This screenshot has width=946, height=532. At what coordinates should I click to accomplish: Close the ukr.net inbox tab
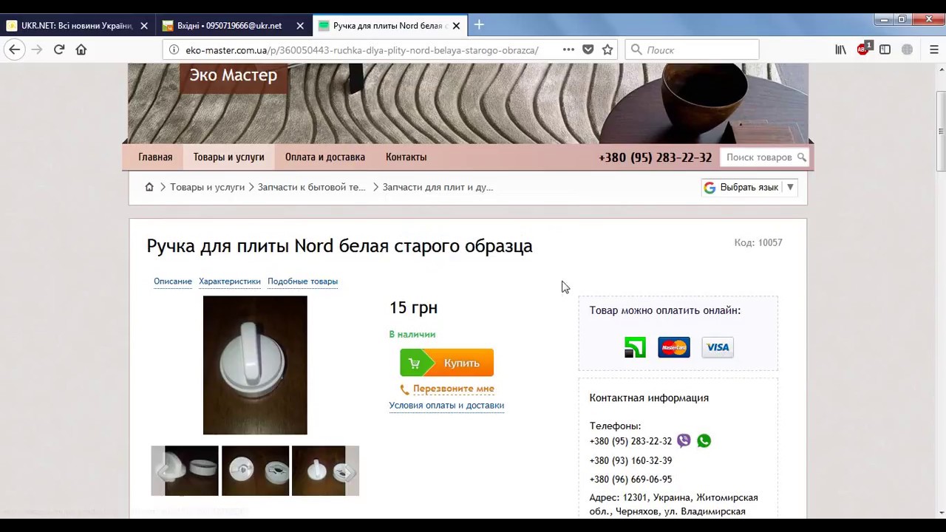coord(300,26)
